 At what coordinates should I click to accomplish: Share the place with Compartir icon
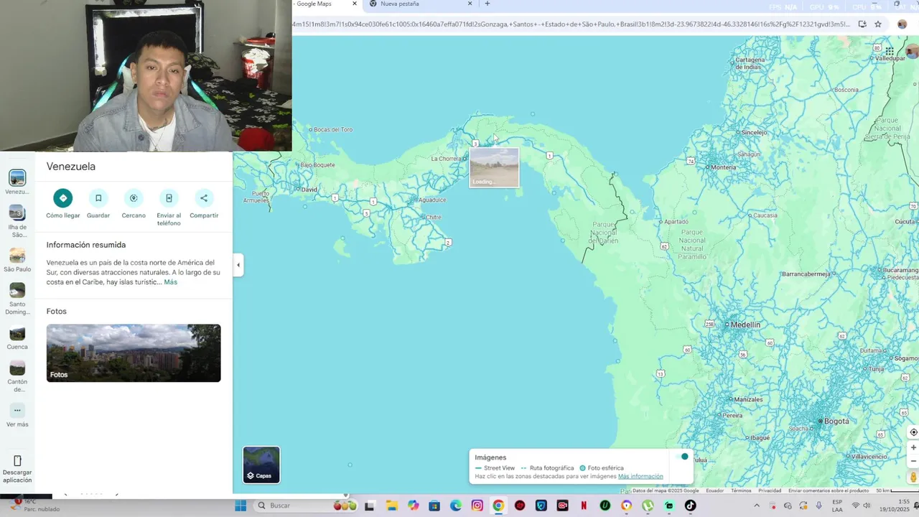(204, 198)
